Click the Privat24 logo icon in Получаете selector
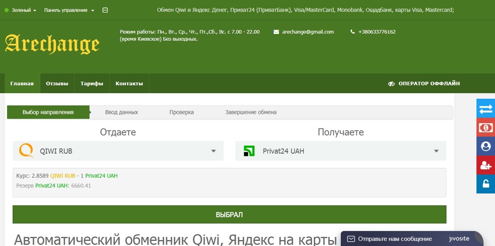 249,151
